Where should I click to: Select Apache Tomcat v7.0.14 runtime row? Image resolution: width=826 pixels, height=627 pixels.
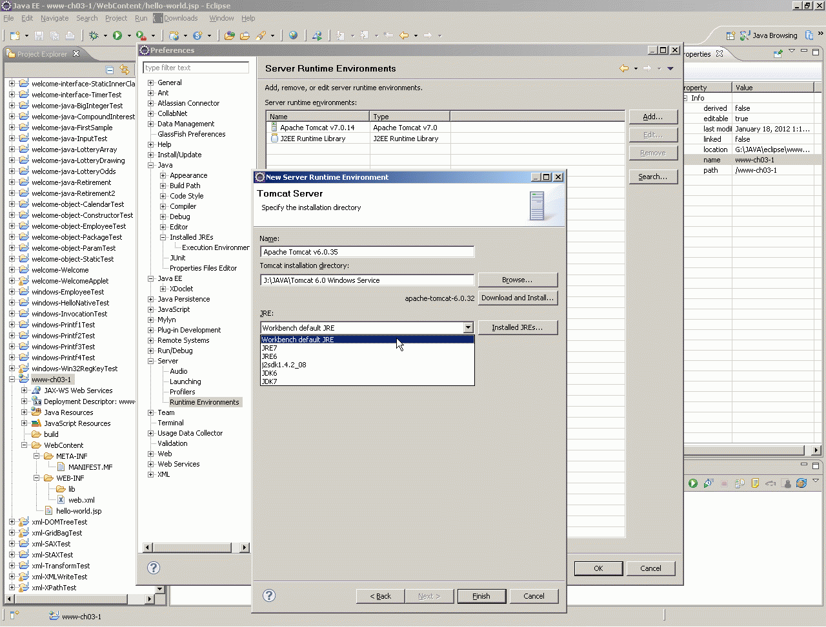point(445,128)
